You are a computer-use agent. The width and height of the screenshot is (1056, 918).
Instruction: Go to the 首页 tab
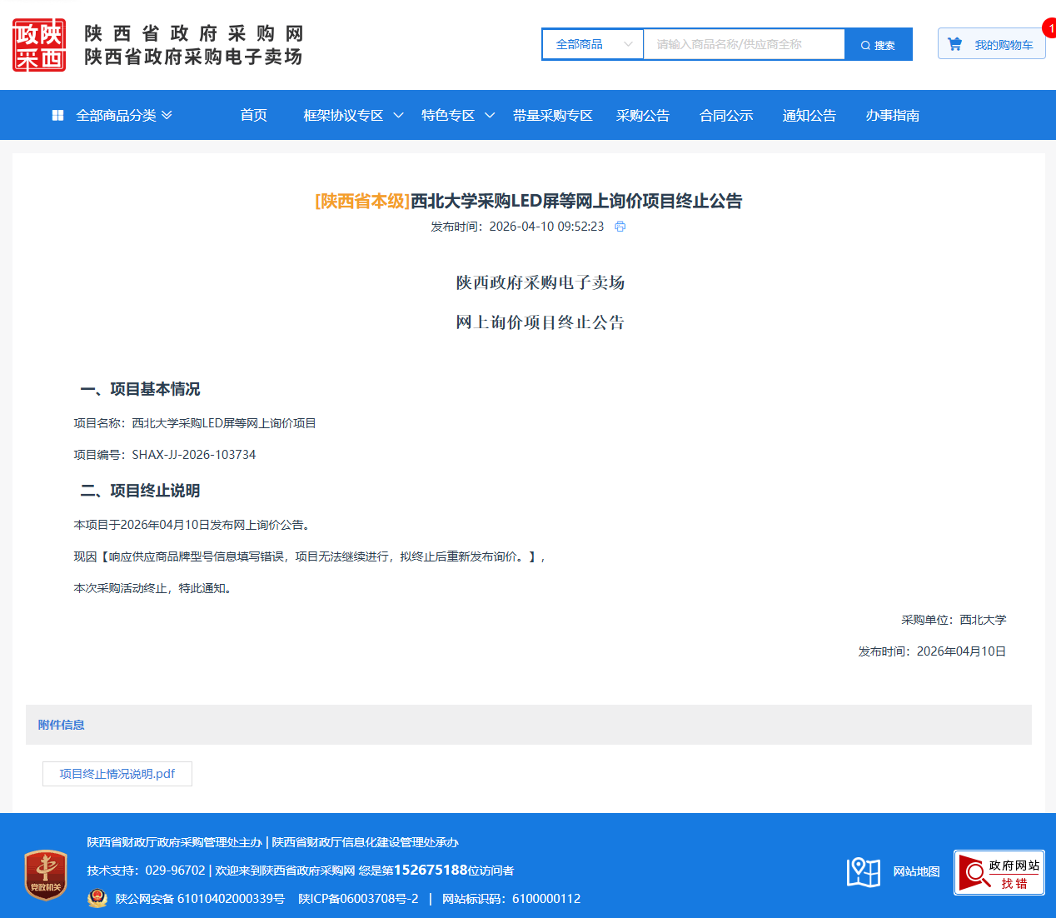(253, 115)
